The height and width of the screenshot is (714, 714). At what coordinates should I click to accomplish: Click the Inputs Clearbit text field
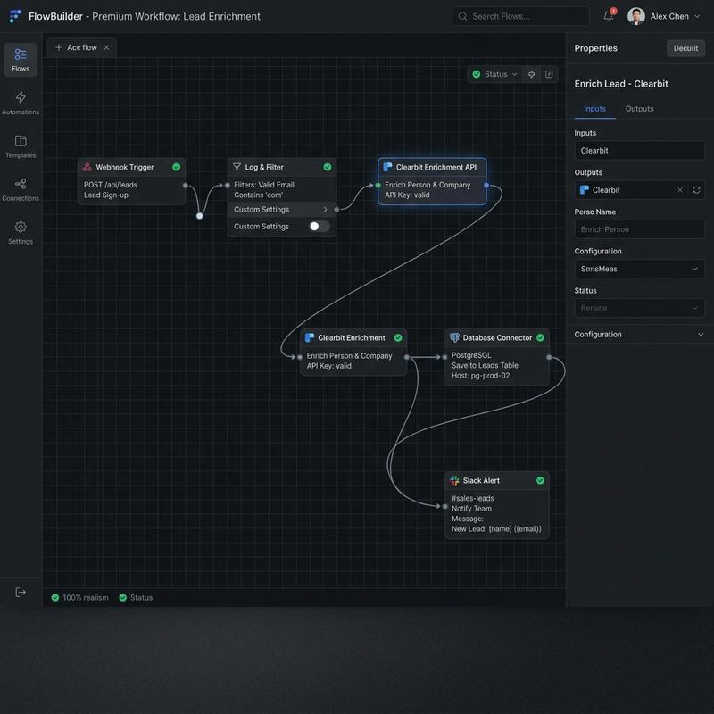(x=639, y=150)
